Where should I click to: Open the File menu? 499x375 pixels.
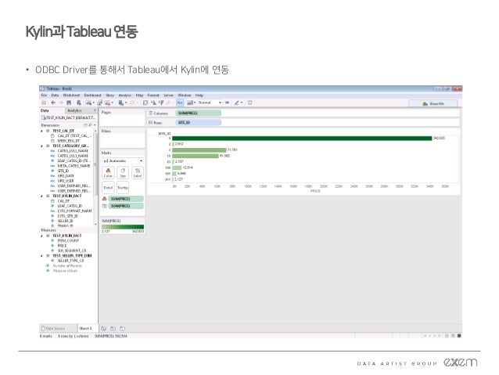point(44,96)
